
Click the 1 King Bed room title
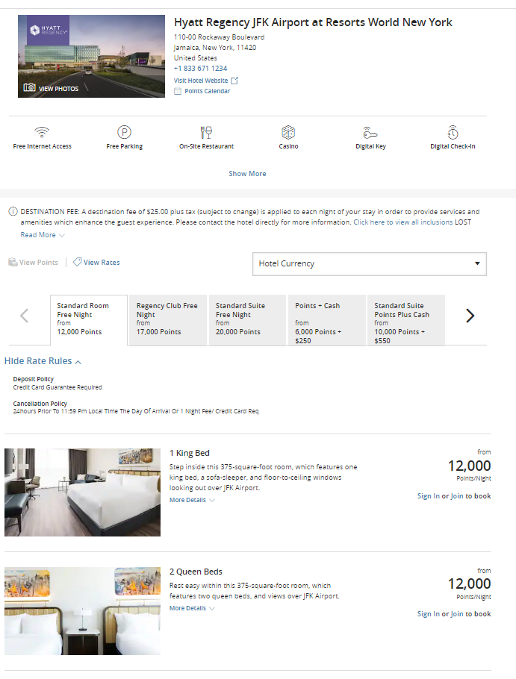pyautogui.click(x=190, y=453)
